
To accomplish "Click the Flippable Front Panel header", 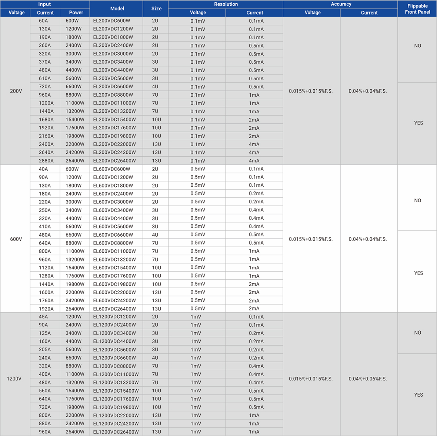I will (x=417, y=9).
